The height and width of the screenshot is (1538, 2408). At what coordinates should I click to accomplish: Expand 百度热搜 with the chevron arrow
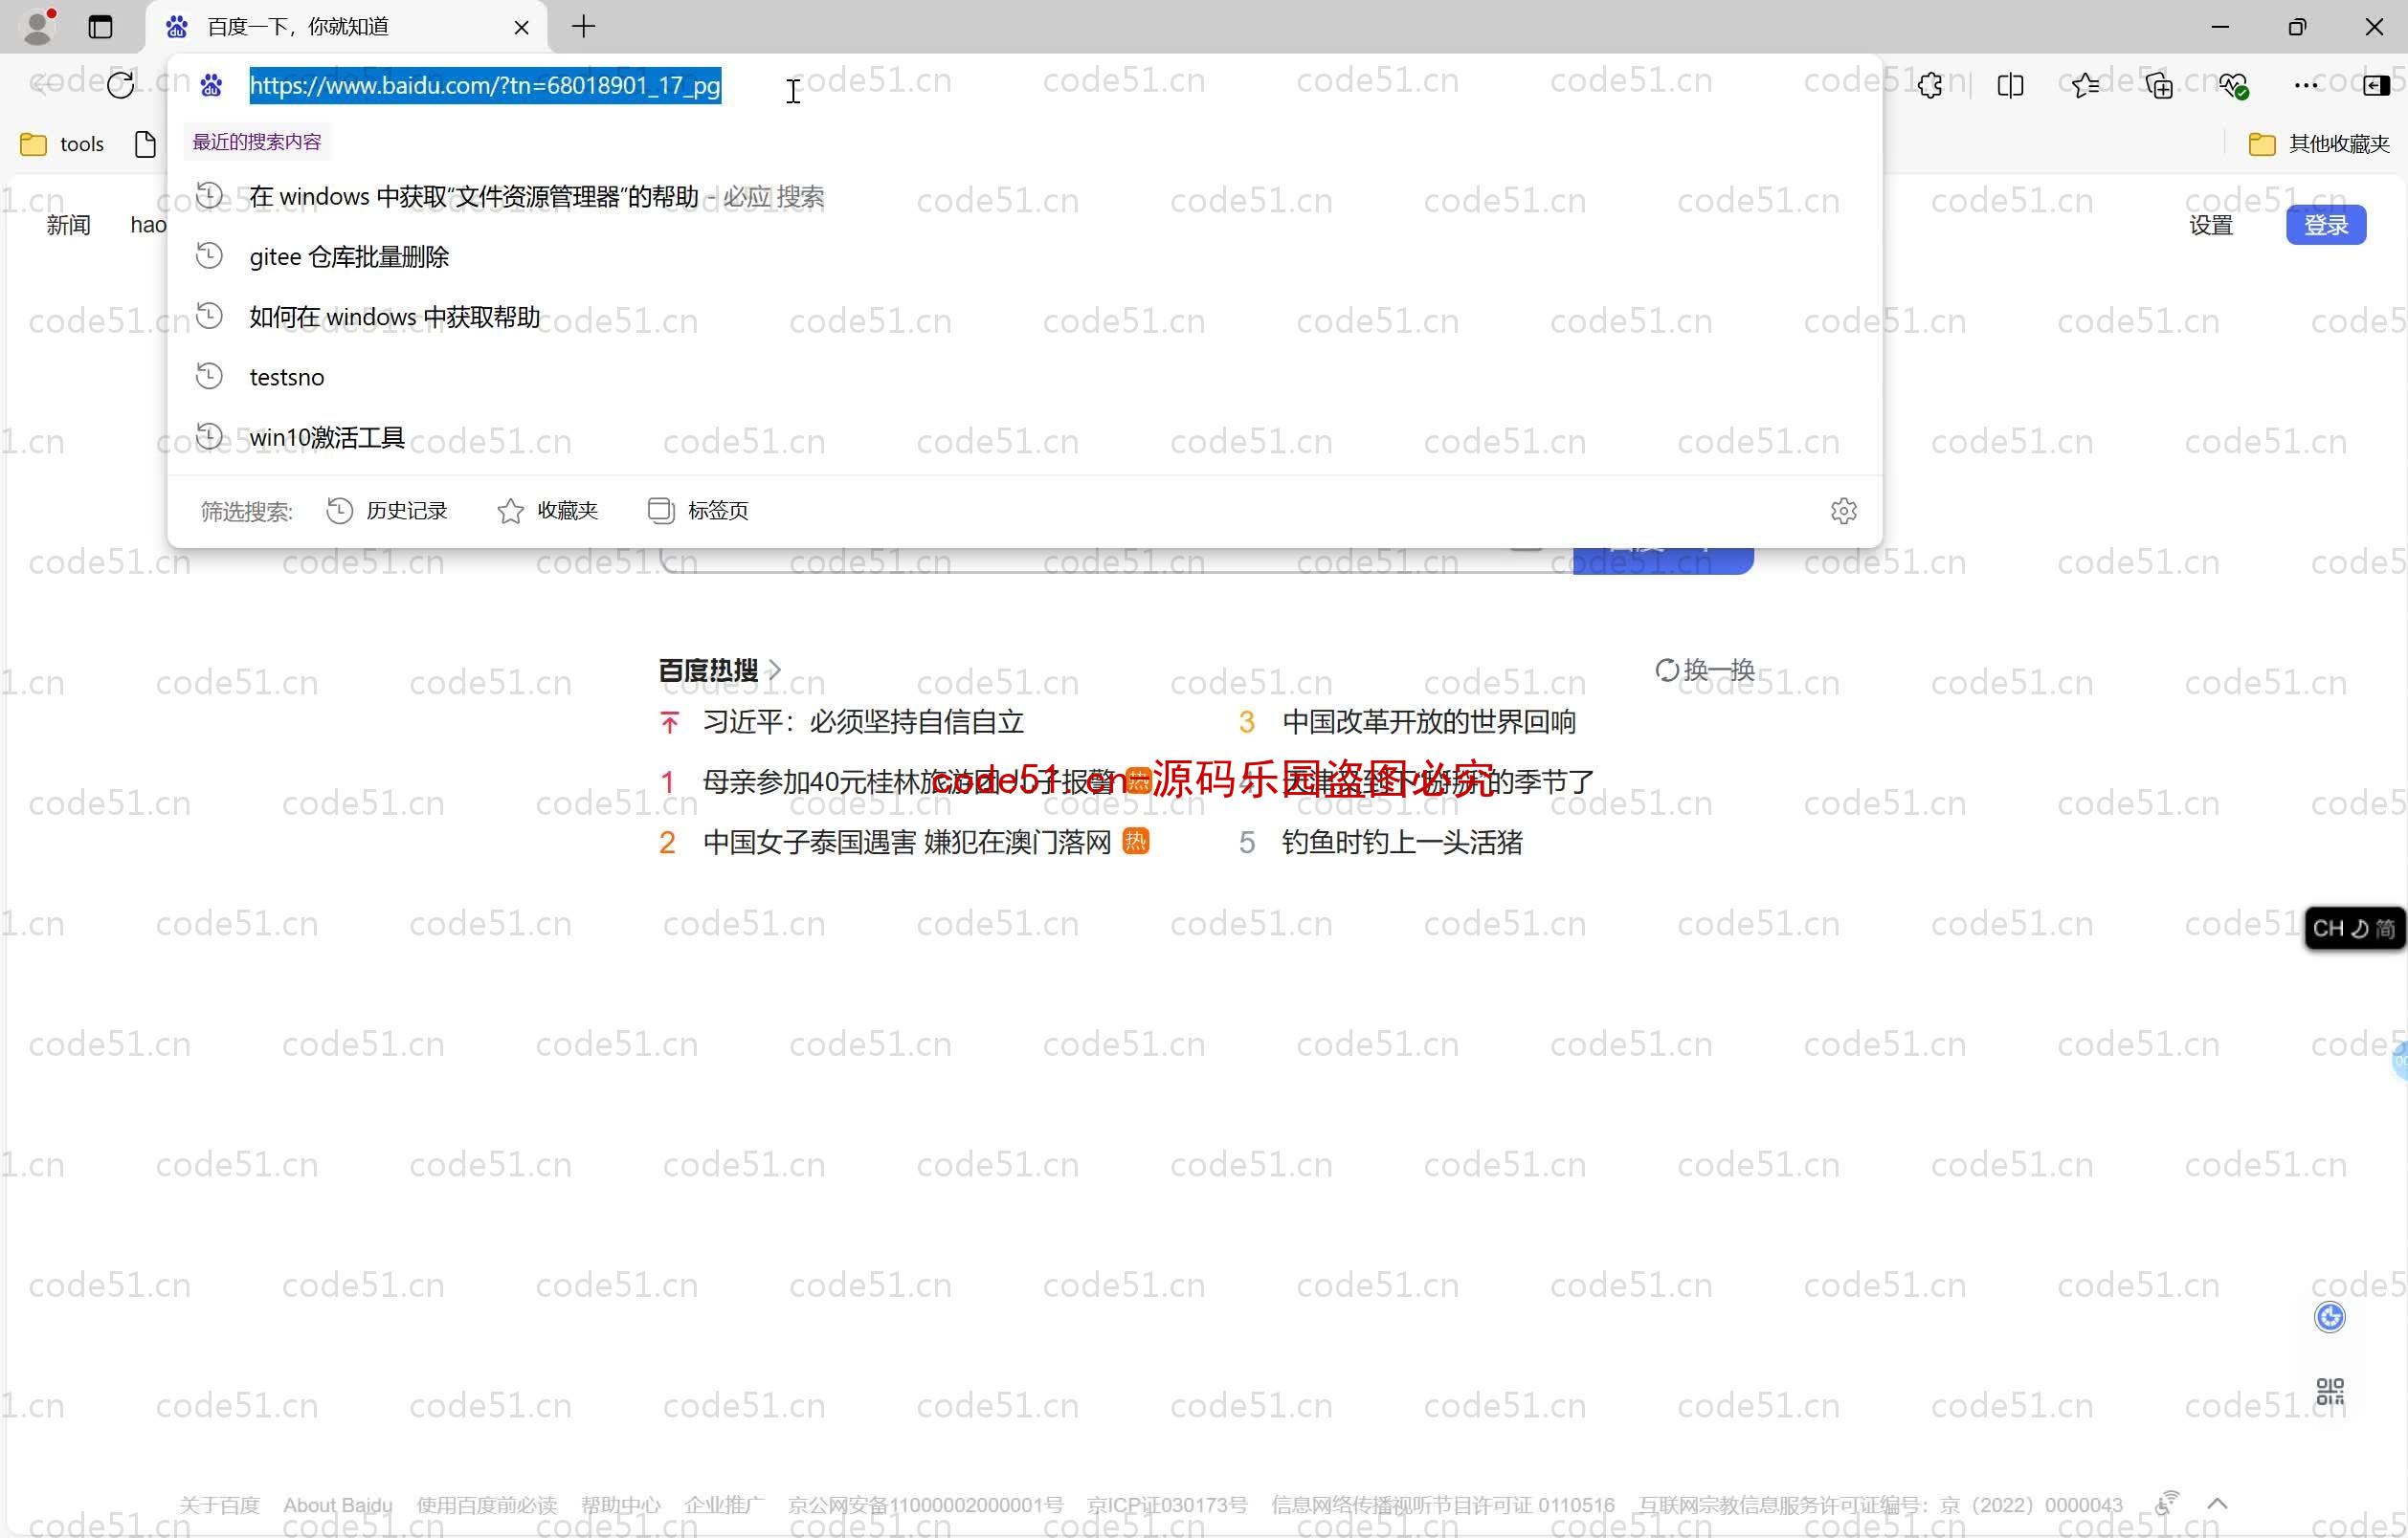point(774,670)
